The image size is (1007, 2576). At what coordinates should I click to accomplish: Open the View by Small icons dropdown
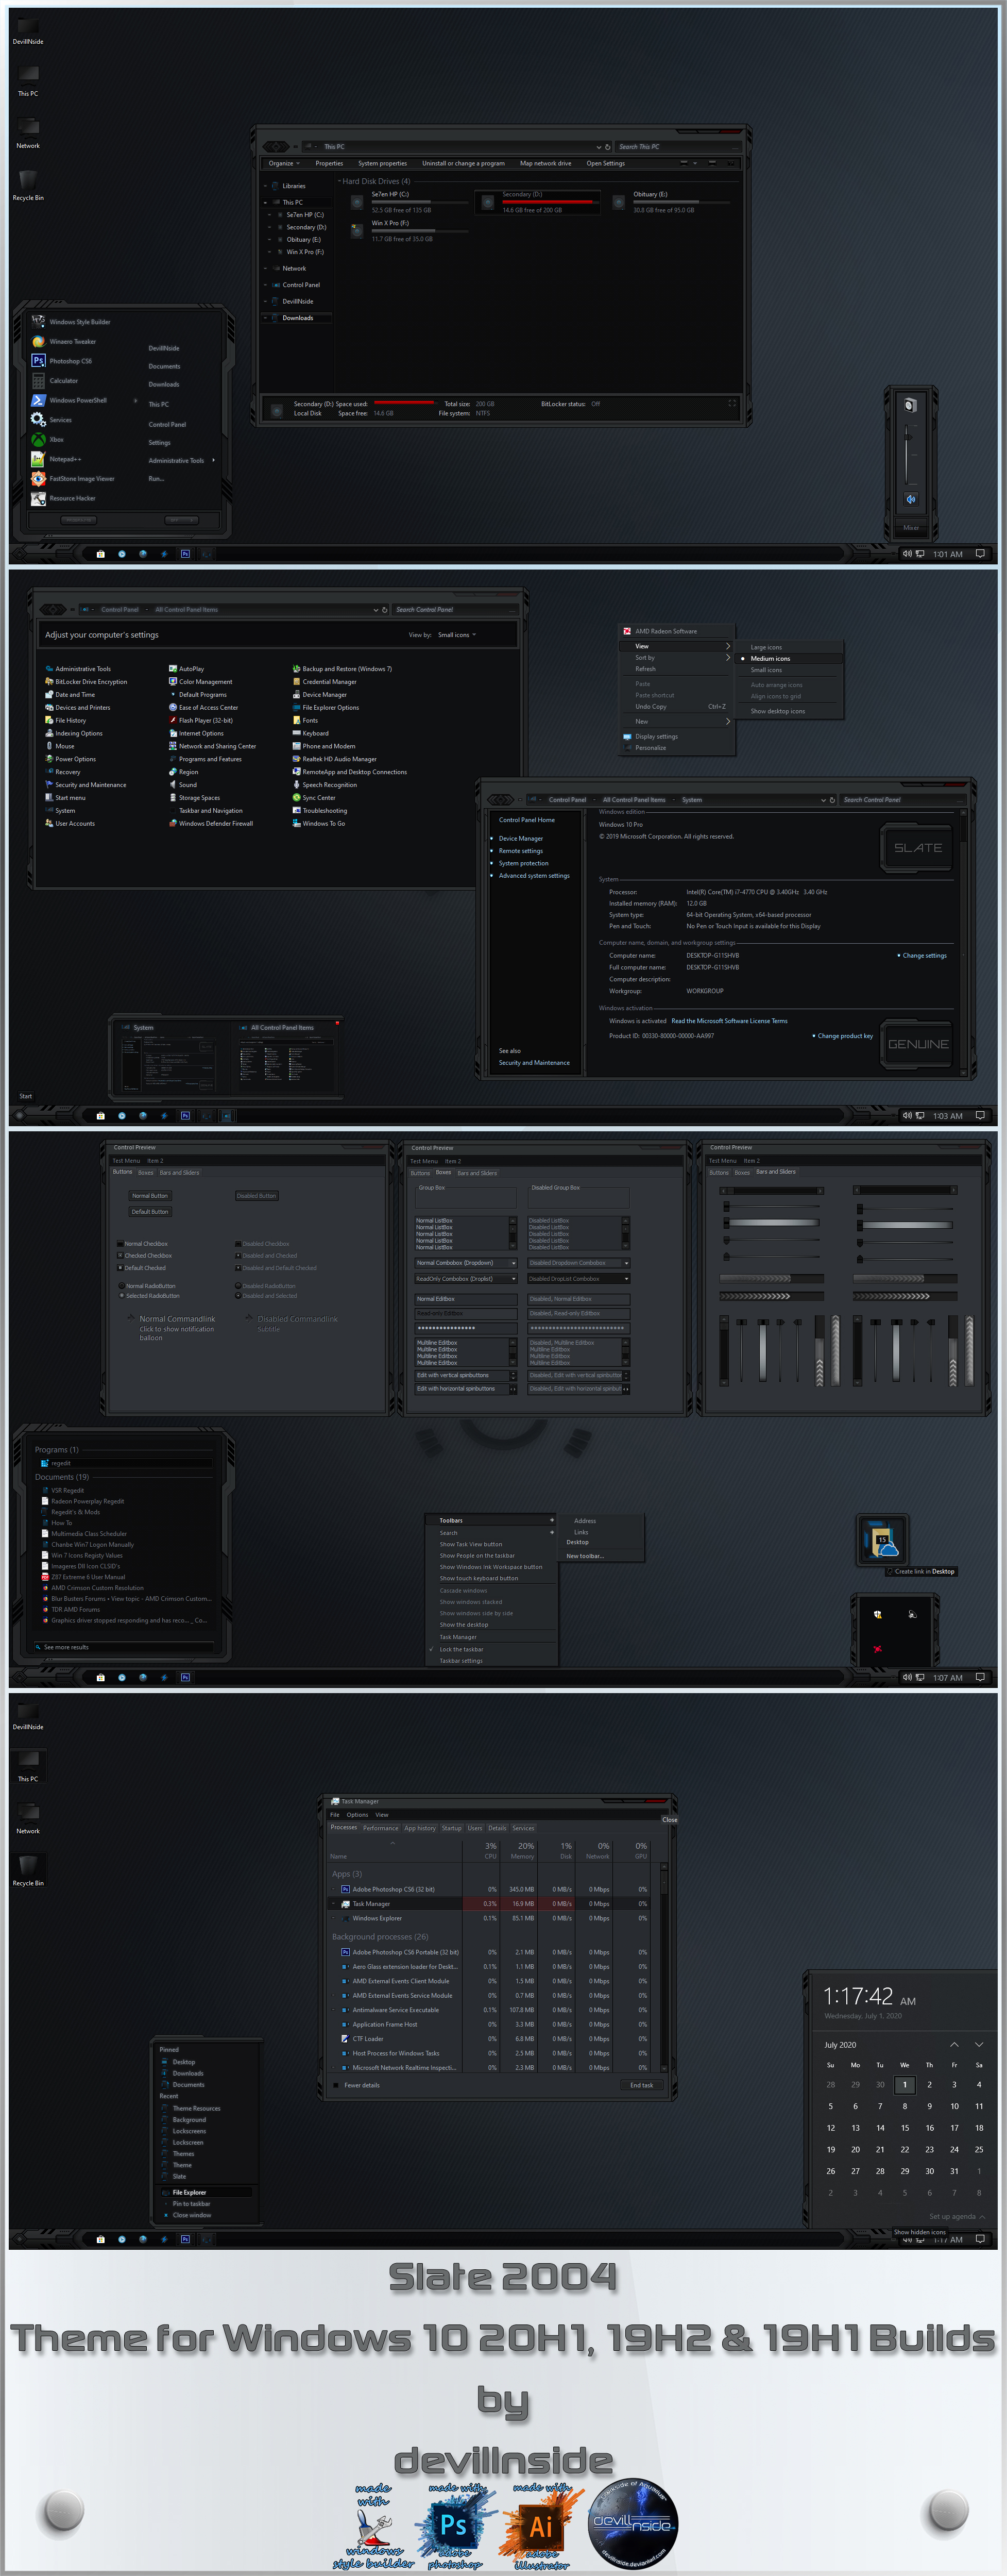tap(456, 635)
